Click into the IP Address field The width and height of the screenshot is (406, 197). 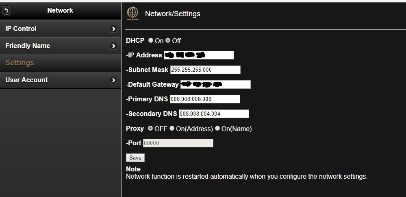tap(199, 55)
